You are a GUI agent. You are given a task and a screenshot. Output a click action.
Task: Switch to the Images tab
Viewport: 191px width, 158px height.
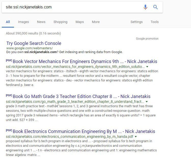[23, 22]
